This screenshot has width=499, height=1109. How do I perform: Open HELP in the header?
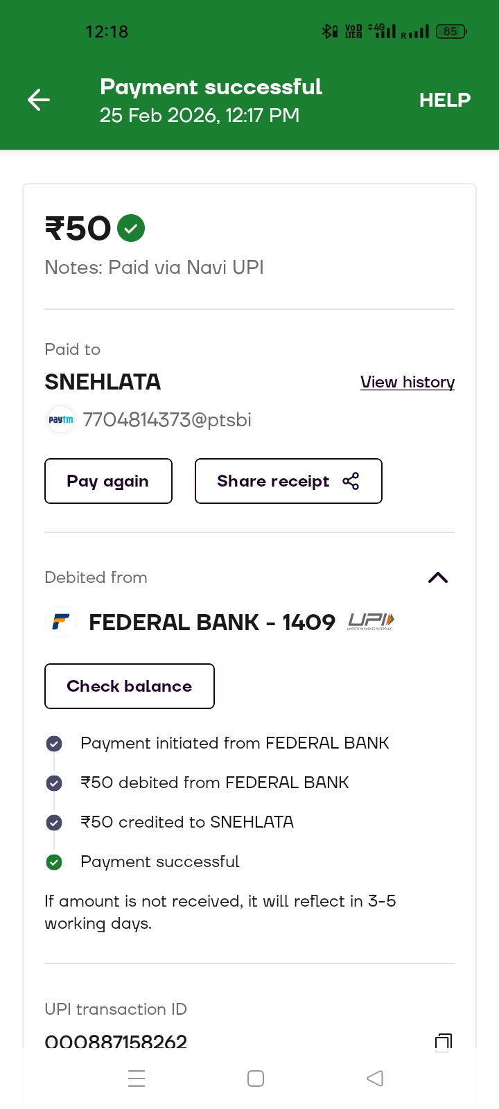(x=444, y=100)
